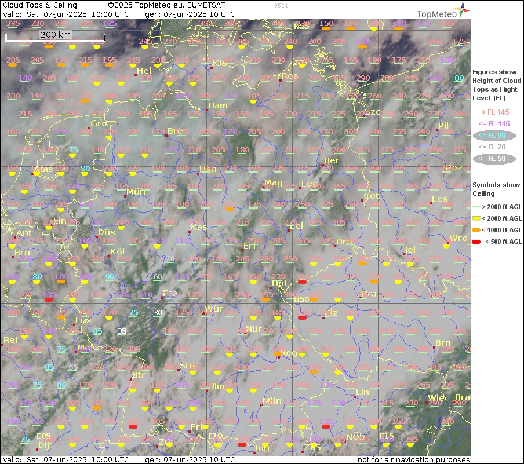Click the 'Gro' Groningen map label
This screenshot has width=524, height=464.
click(99, 123)
